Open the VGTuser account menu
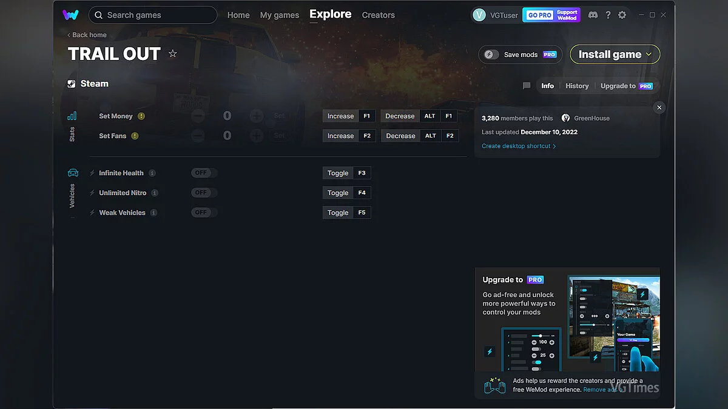Screen dimensions: 728x409 (x=495, y=15)
